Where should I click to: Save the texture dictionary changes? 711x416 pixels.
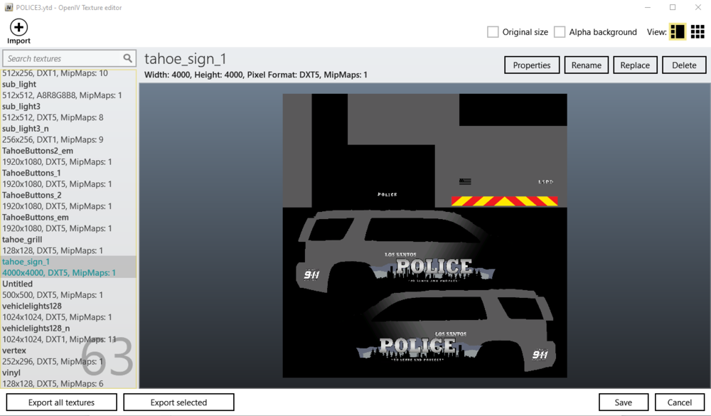point(623,402)
